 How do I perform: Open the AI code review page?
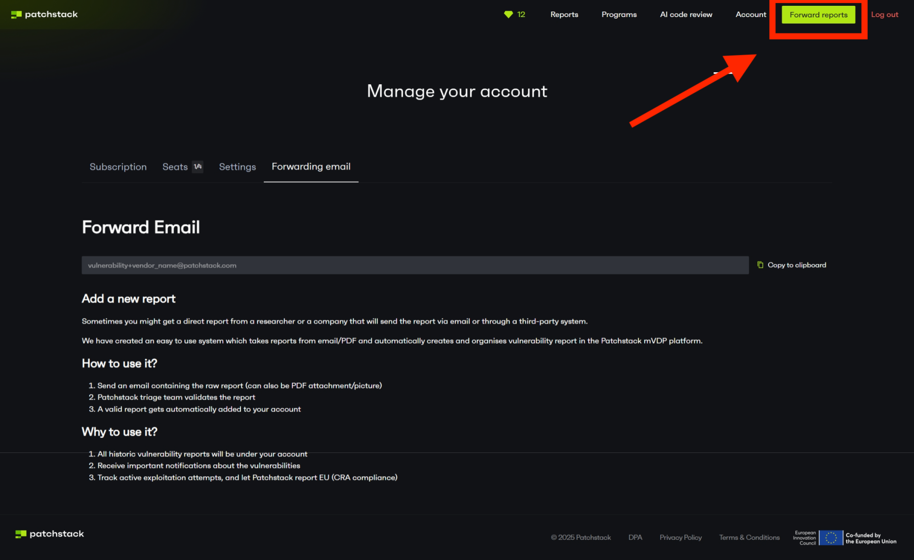pyautogui.click(x=686, y=14)
